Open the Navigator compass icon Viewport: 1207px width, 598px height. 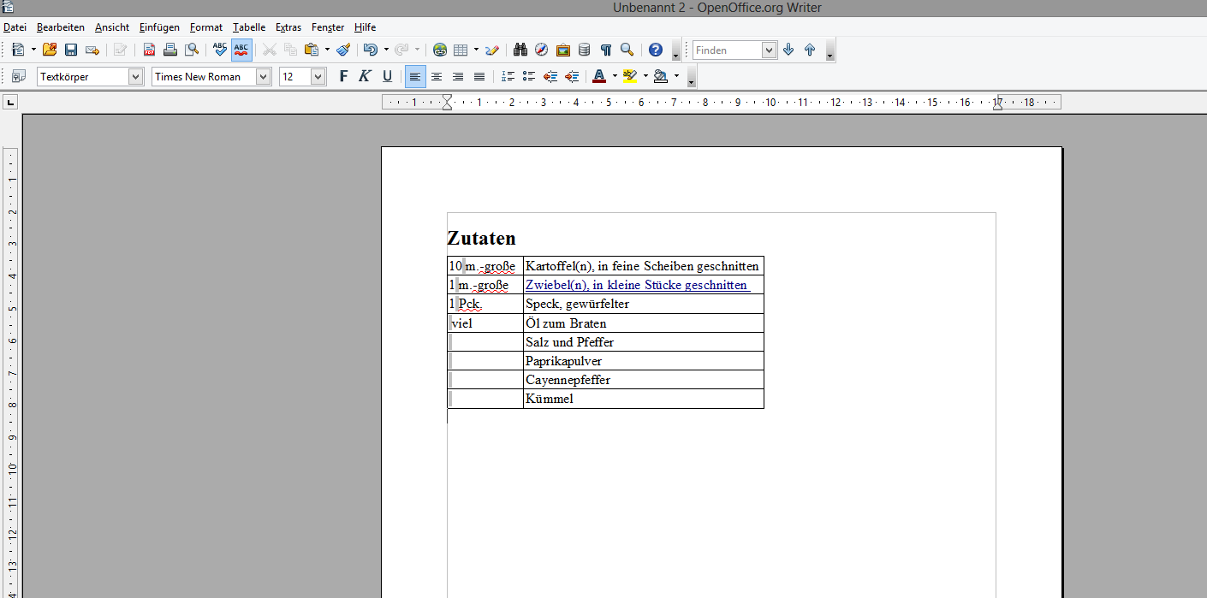541,50
